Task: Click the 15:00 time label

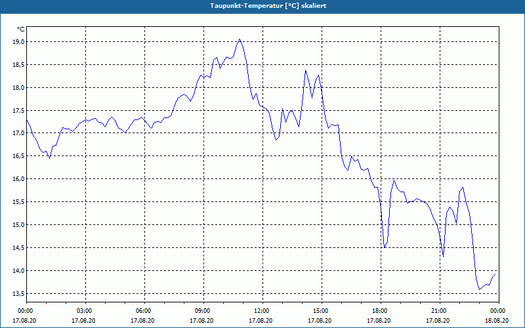Action: (x=322, y=311)
